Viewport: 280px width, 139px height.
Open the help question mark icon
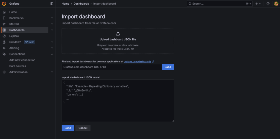pyautogui.click(x=268, y=4)
